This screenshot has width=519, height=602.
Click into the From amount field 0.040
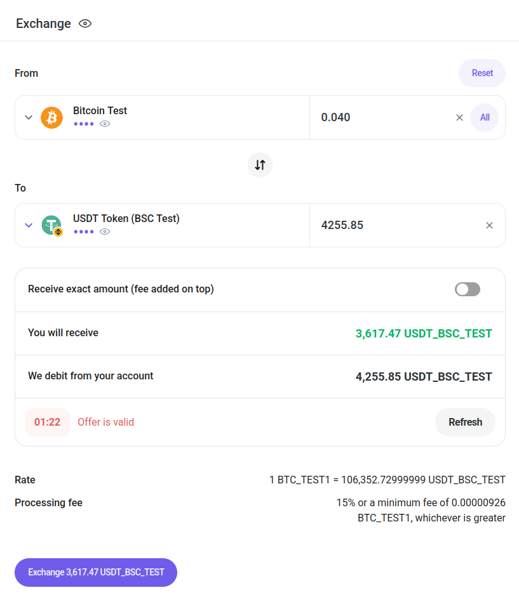tap(381, 117)
